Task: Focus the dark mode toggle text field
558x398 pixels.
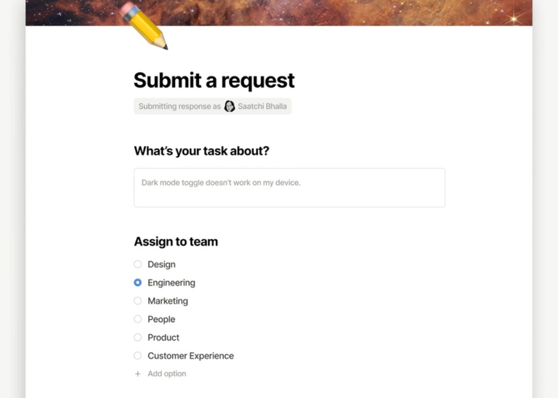Action: [289, 188]
